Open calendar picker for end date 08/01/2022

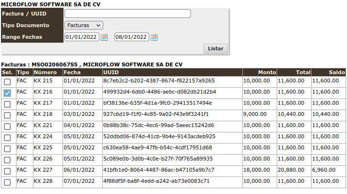(154, 37)
